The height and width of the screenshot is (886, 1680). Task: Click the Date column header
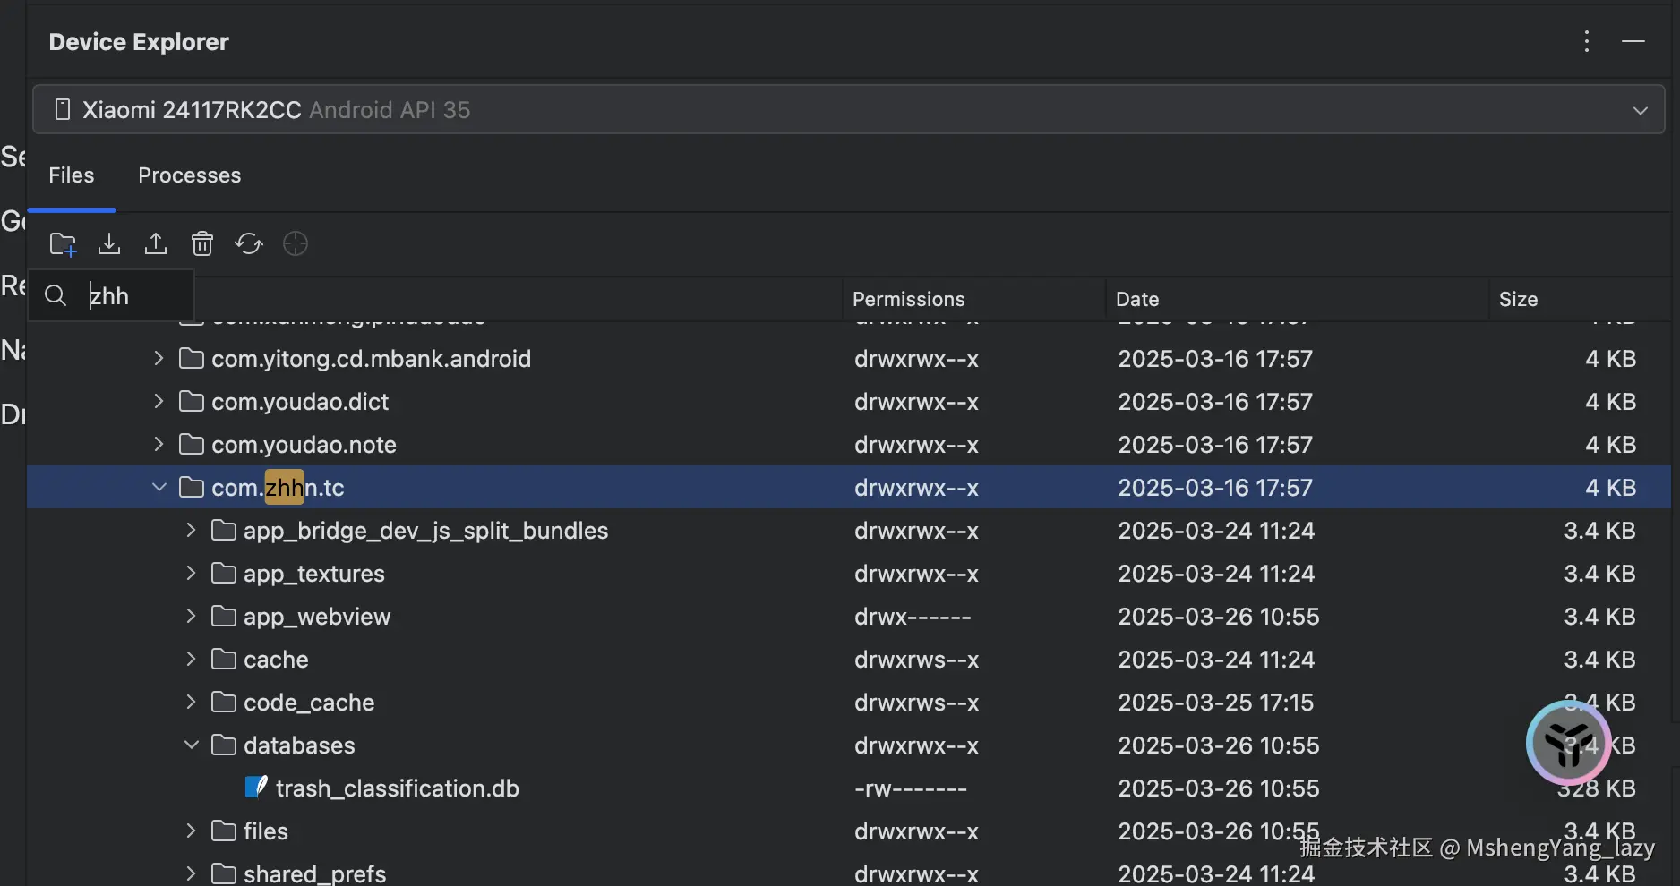[x=1137, y=299]
